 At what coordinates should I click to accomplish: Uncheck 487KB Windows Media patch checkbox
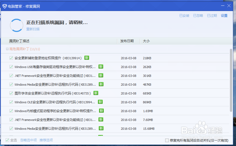(x=11, y=85)
